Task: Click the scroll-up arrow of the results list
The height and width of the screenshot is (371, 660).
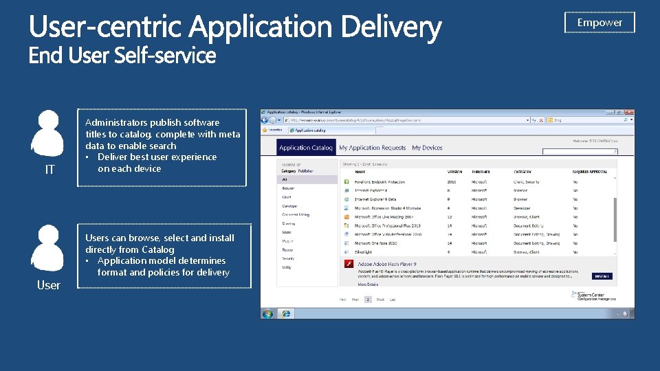Action: point(615,179)
